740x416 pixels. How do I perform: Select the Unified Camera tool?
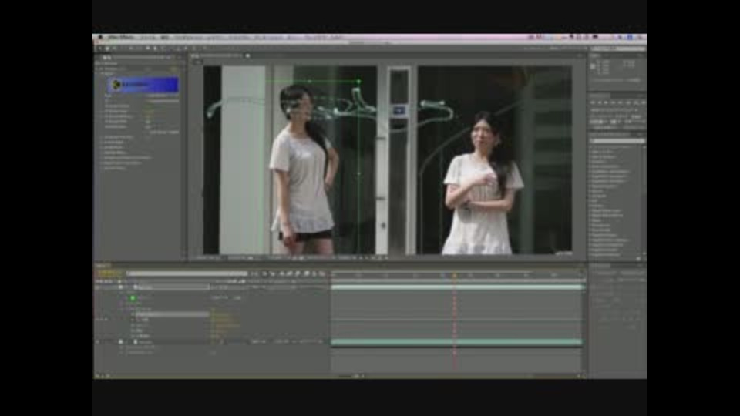coord(131,48)
